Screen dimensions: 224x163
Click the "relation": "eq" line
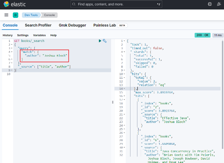pos(151,85)
